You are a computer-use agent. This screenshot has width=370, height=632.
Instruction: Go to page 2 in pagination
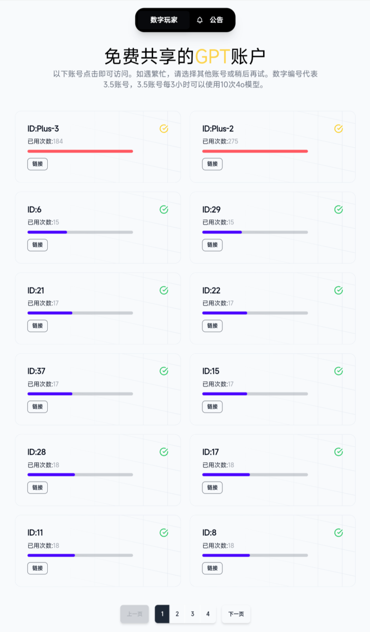pyautogui.click(x=177, y=614)
